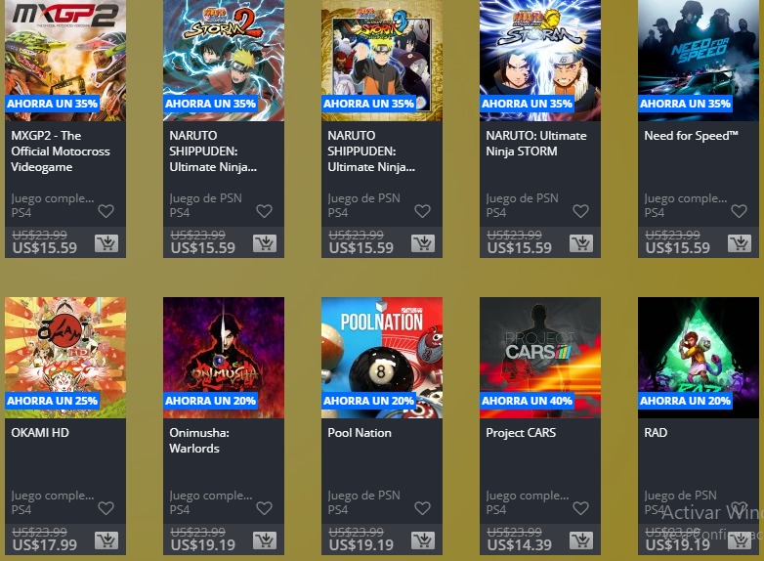Add Project CARS to cart

click(x=580, y=540)
